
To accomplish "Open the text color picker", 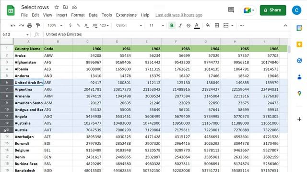I will [x=197, y=25].
